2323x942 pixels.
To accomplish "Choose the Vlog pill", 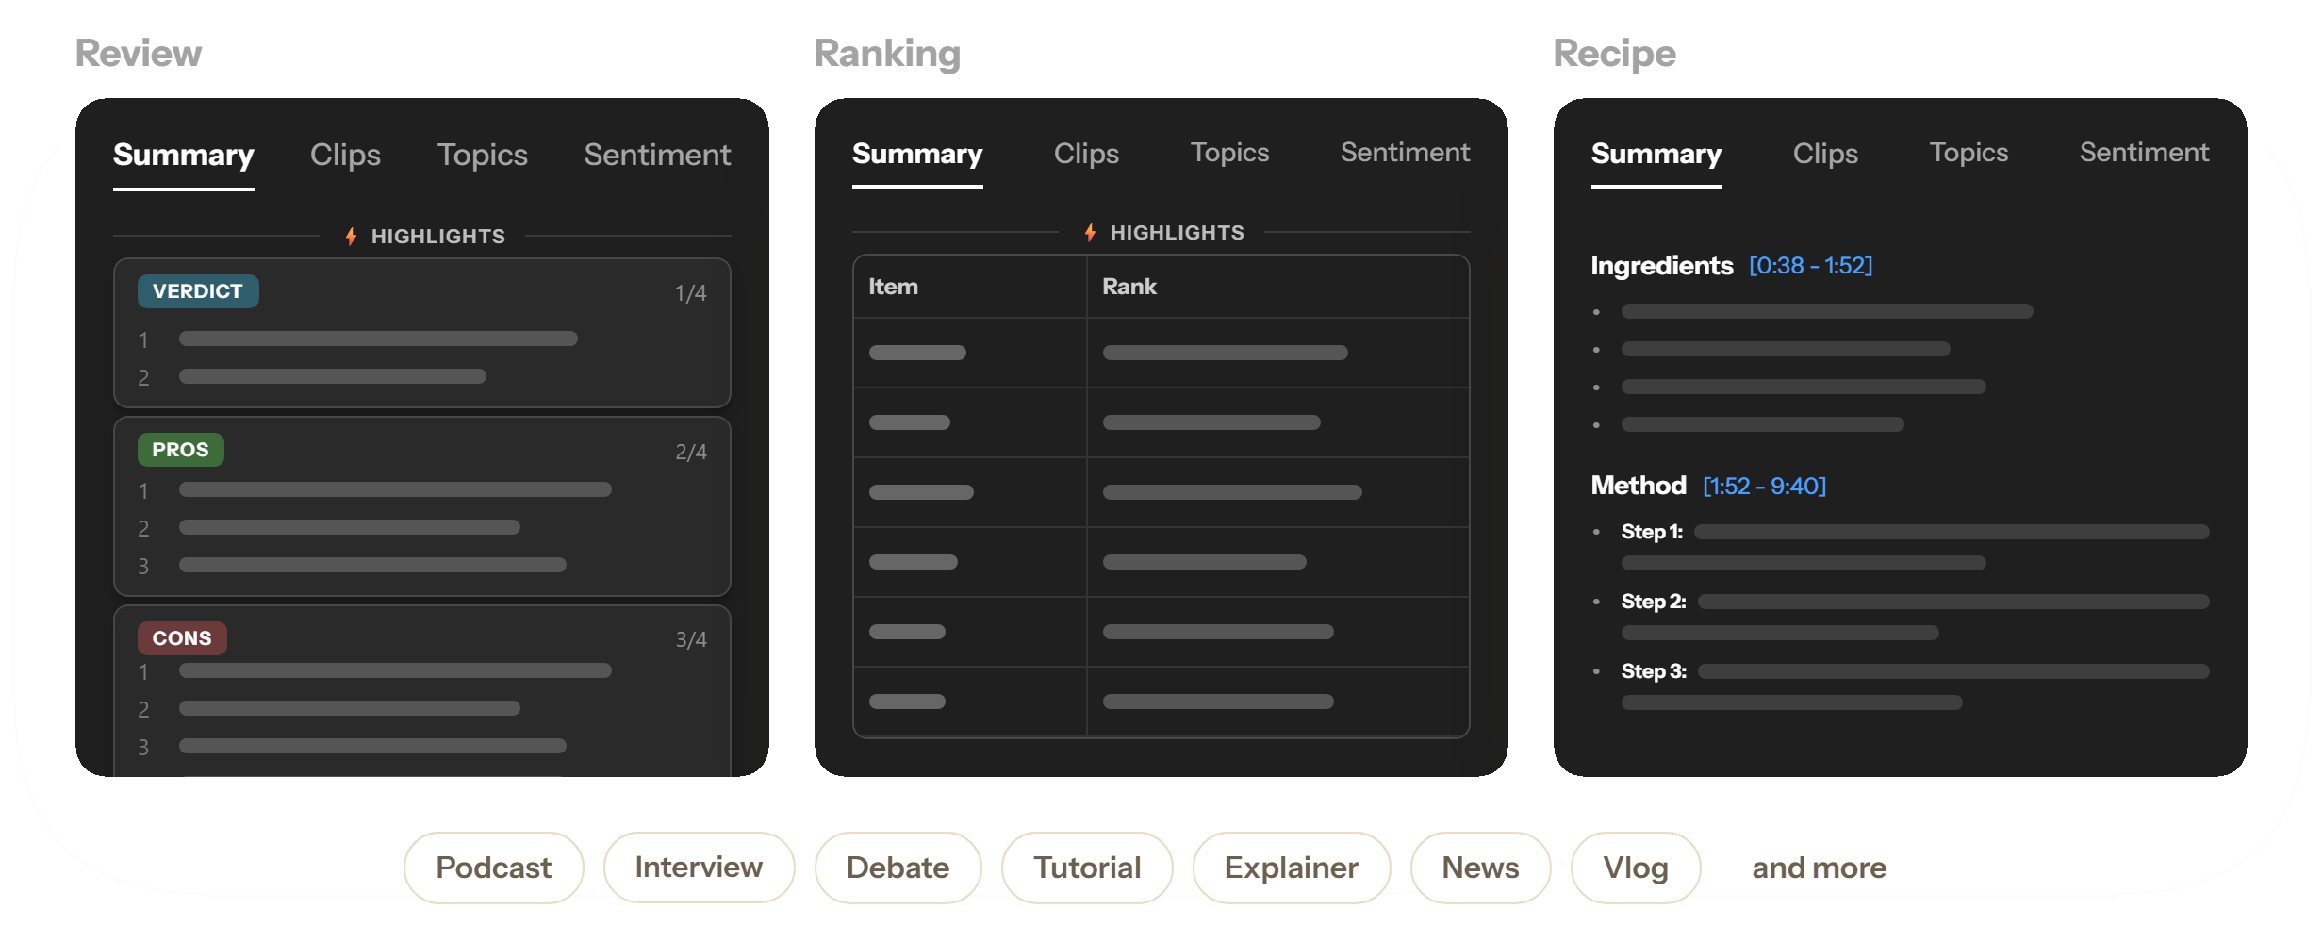I will click(1636, 868).
